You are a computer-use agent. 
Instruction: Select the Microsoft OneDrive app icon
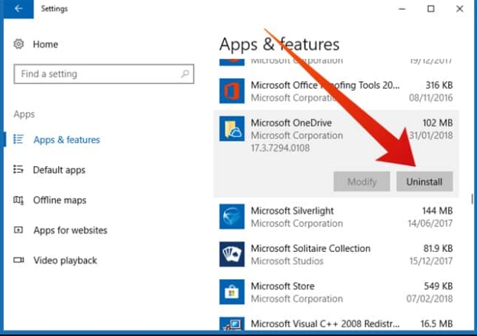pyautogui.click(x=232, y=129)
